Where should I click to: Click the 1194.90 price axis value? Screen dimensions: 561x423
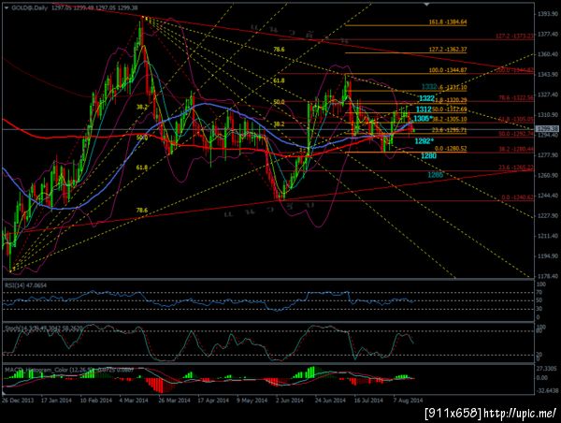(548, 256)
